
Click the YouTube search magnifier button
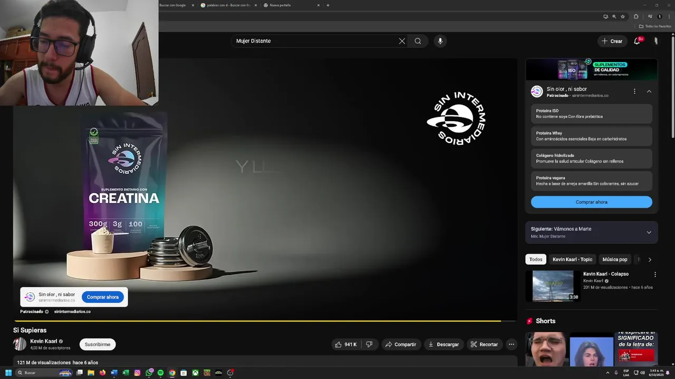point(418,41)
